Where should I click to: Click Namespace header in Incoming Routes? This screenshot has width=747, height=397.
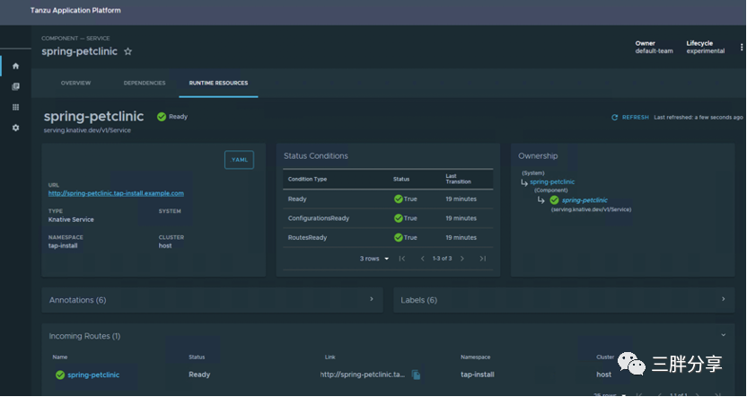point(476,357)
